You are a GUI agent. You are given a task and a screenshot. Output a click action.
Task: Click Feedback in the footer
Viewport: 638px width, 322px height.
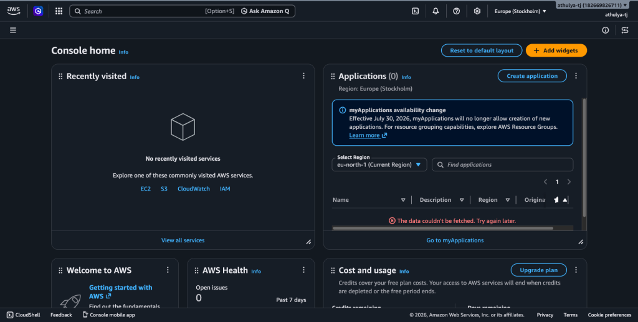pyautogui.click(x=61, y=315)
